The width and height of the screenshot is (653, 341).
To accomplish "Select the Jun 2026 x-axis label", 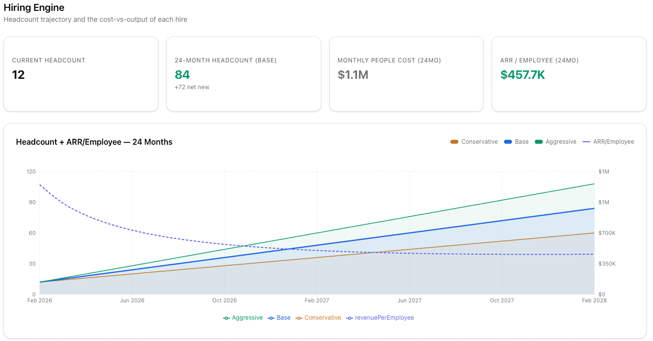I will pos(132,300).
